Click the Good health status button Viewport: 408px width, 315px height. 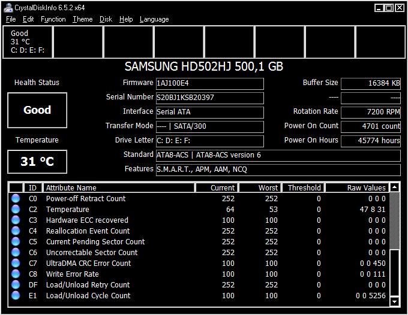click(x=37, y=110)
